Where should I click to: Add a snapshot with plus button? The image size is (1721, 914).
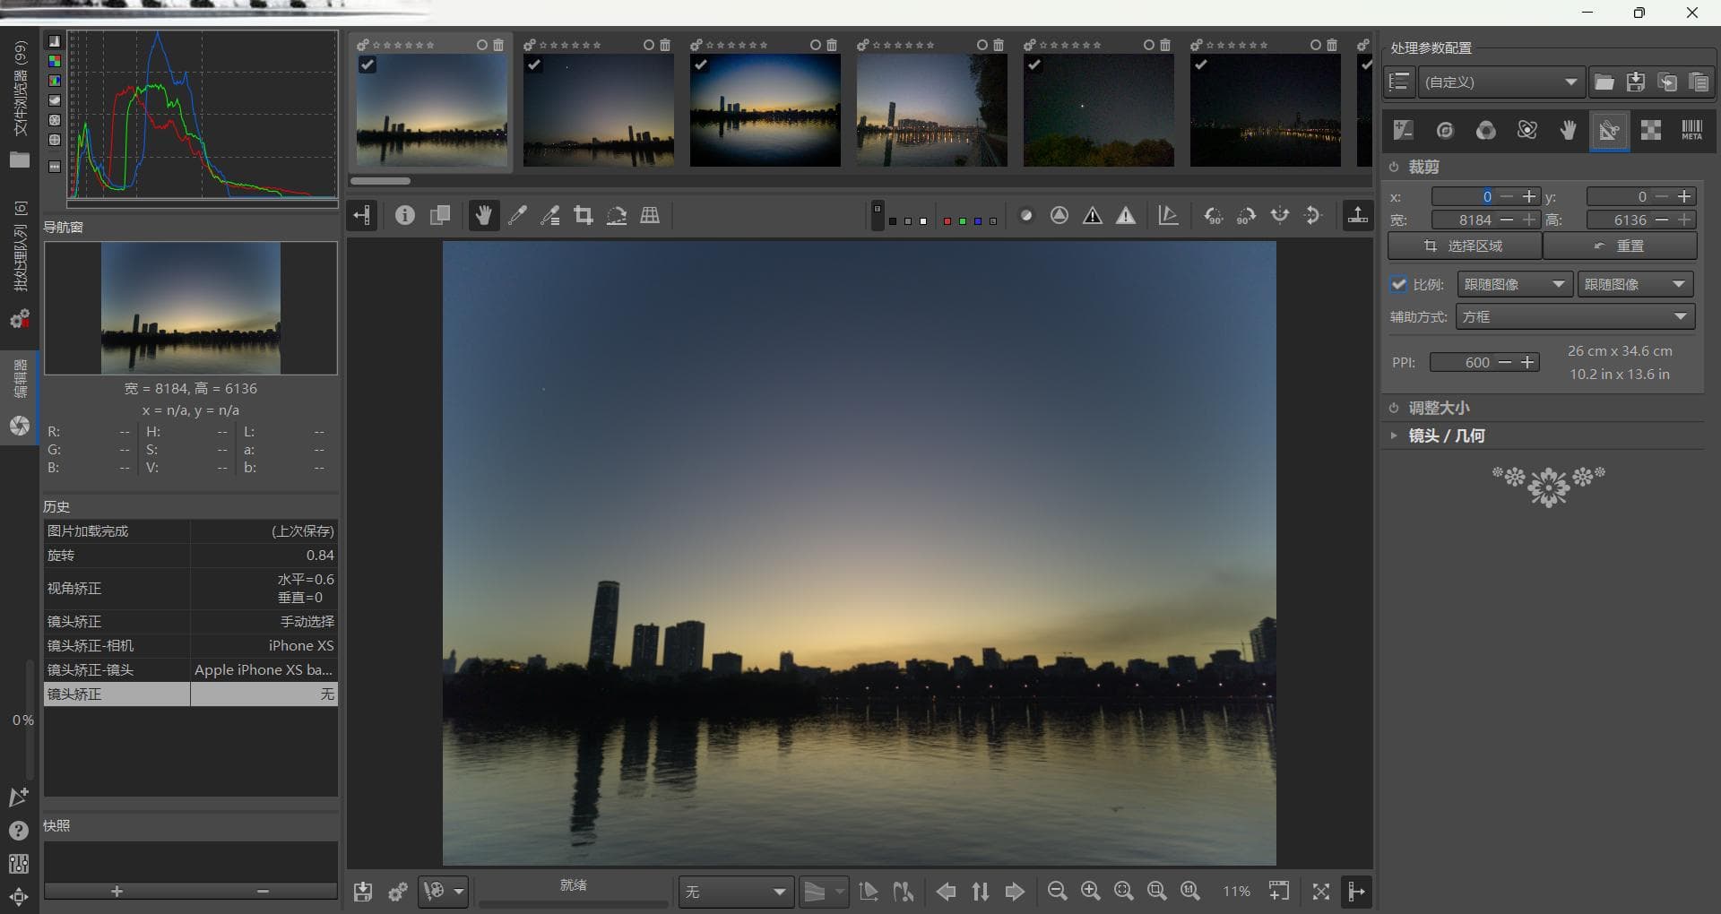pyautogui.click(x=117, y=892)
